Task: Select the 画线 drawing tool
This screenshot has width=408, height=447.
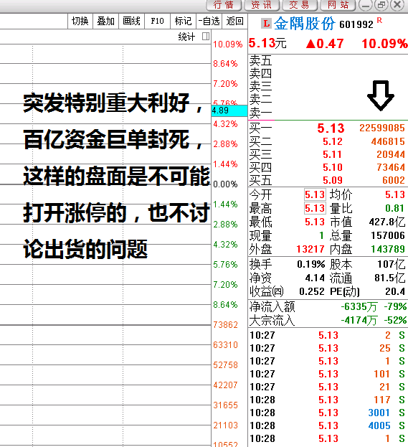Action: pyautogui.click(x=131, y=21)
